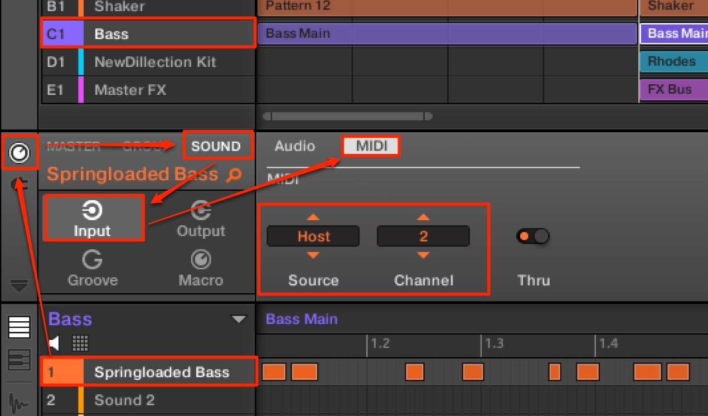The image size is (708, 416).
Task: Click the magnifier icon beside Springloaded Bass
Action: click(235, 176)
